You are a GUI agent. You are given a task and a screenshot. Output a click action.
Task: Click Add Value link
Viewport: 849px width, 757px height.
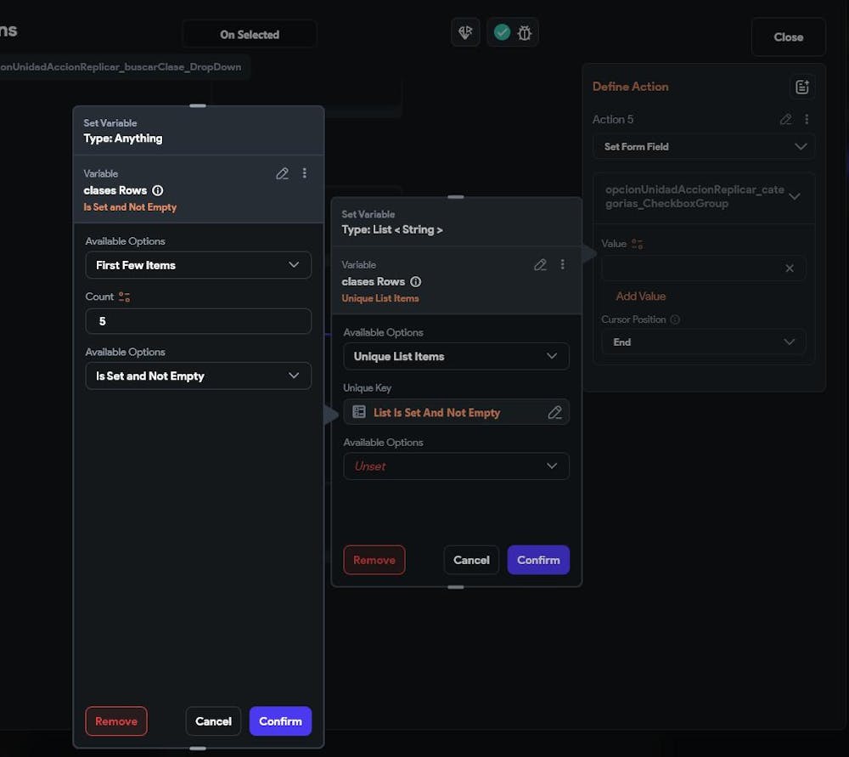tap(640, 297)
